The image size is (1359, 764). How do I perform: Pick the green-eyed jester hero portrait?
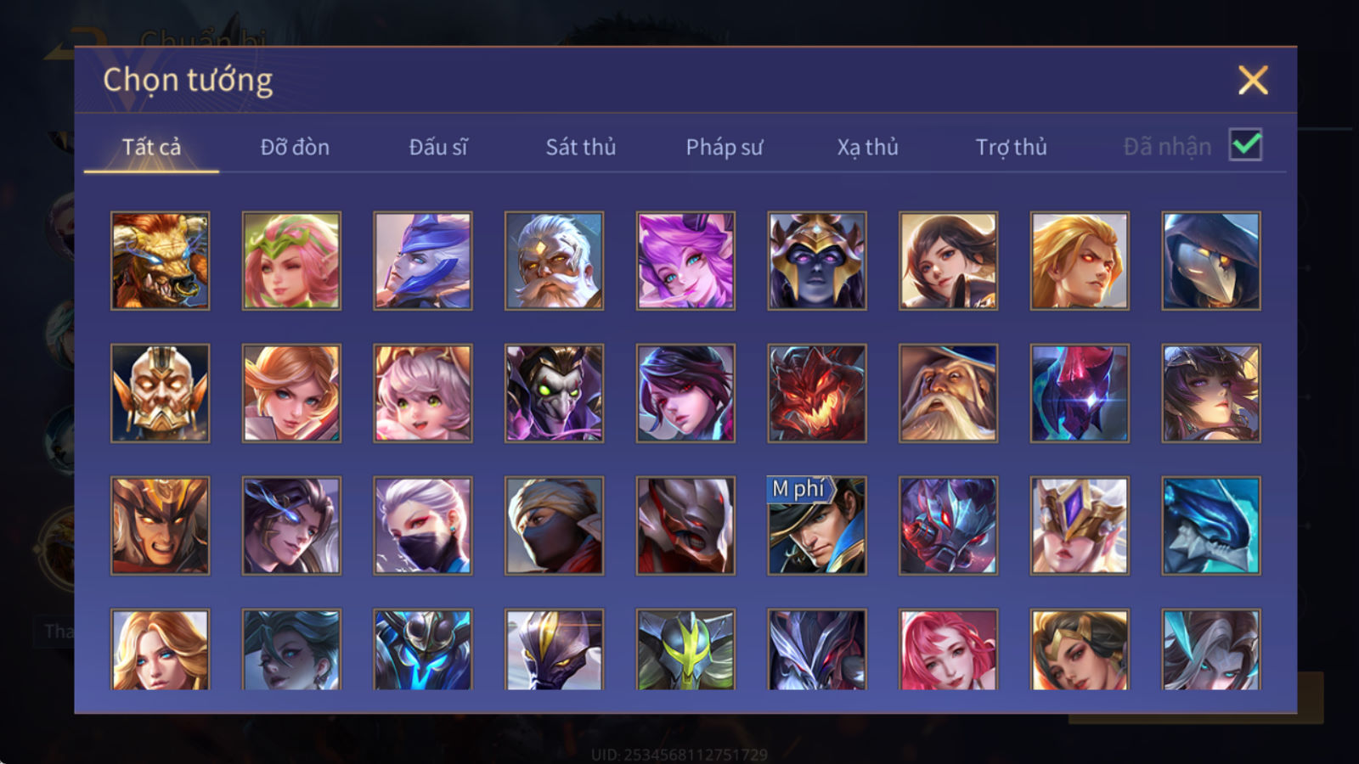(554, 393)
